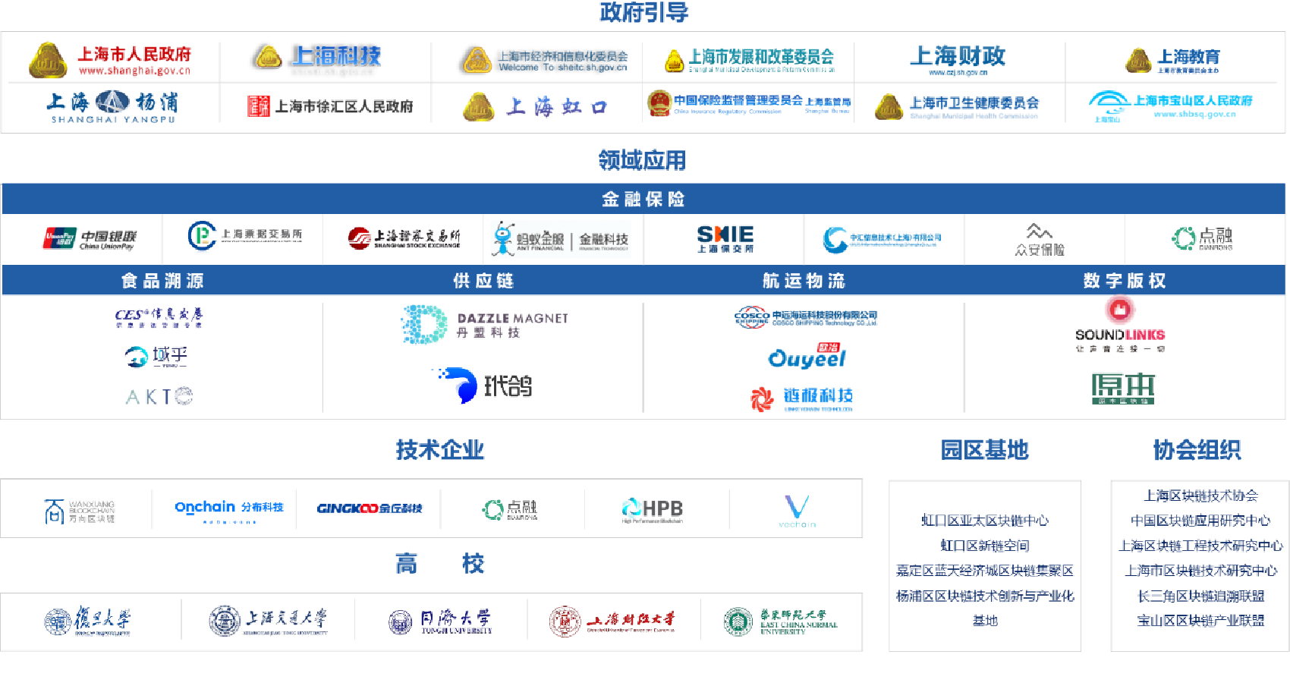Click the 华东师范大学 logo

click(781, 622)
